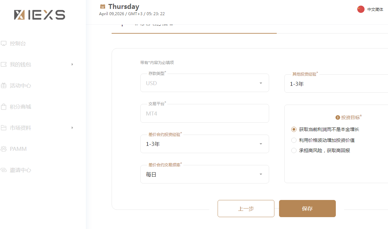Select 利用价格波动增加投资价值 radio option
The width and height of the screenshot is (388, 229).
point(294,140)
